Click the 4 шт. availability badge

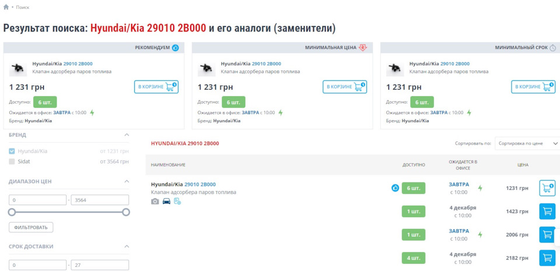point(414,258)
